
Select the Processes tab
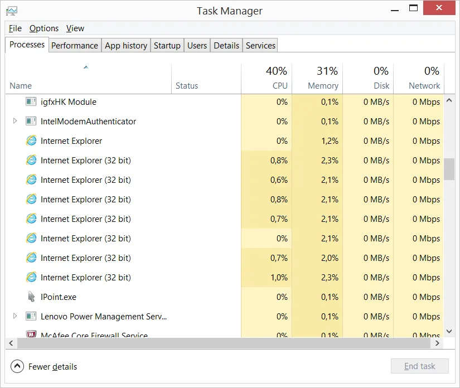click(27, 45)
